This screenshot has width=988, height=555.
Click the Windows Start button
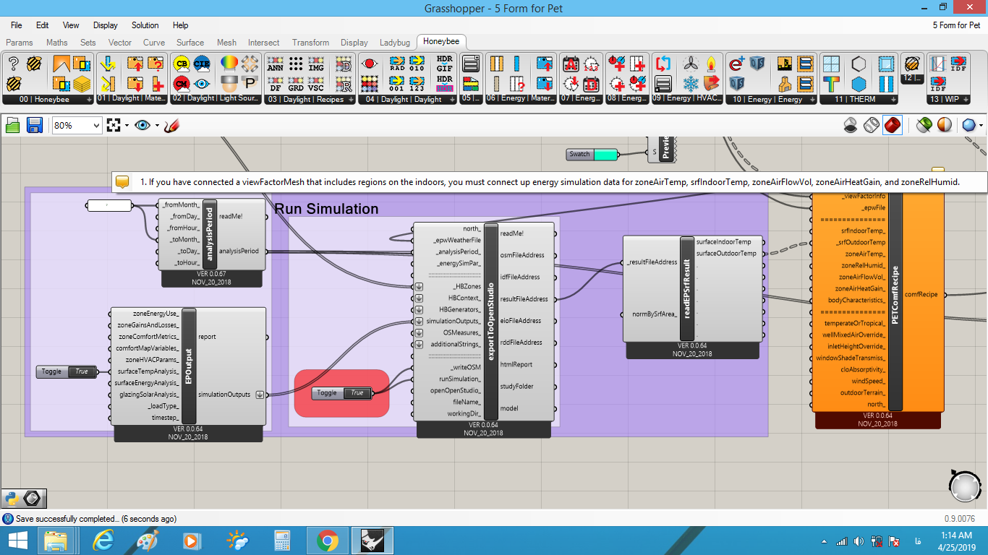click(x=17, y=541)
